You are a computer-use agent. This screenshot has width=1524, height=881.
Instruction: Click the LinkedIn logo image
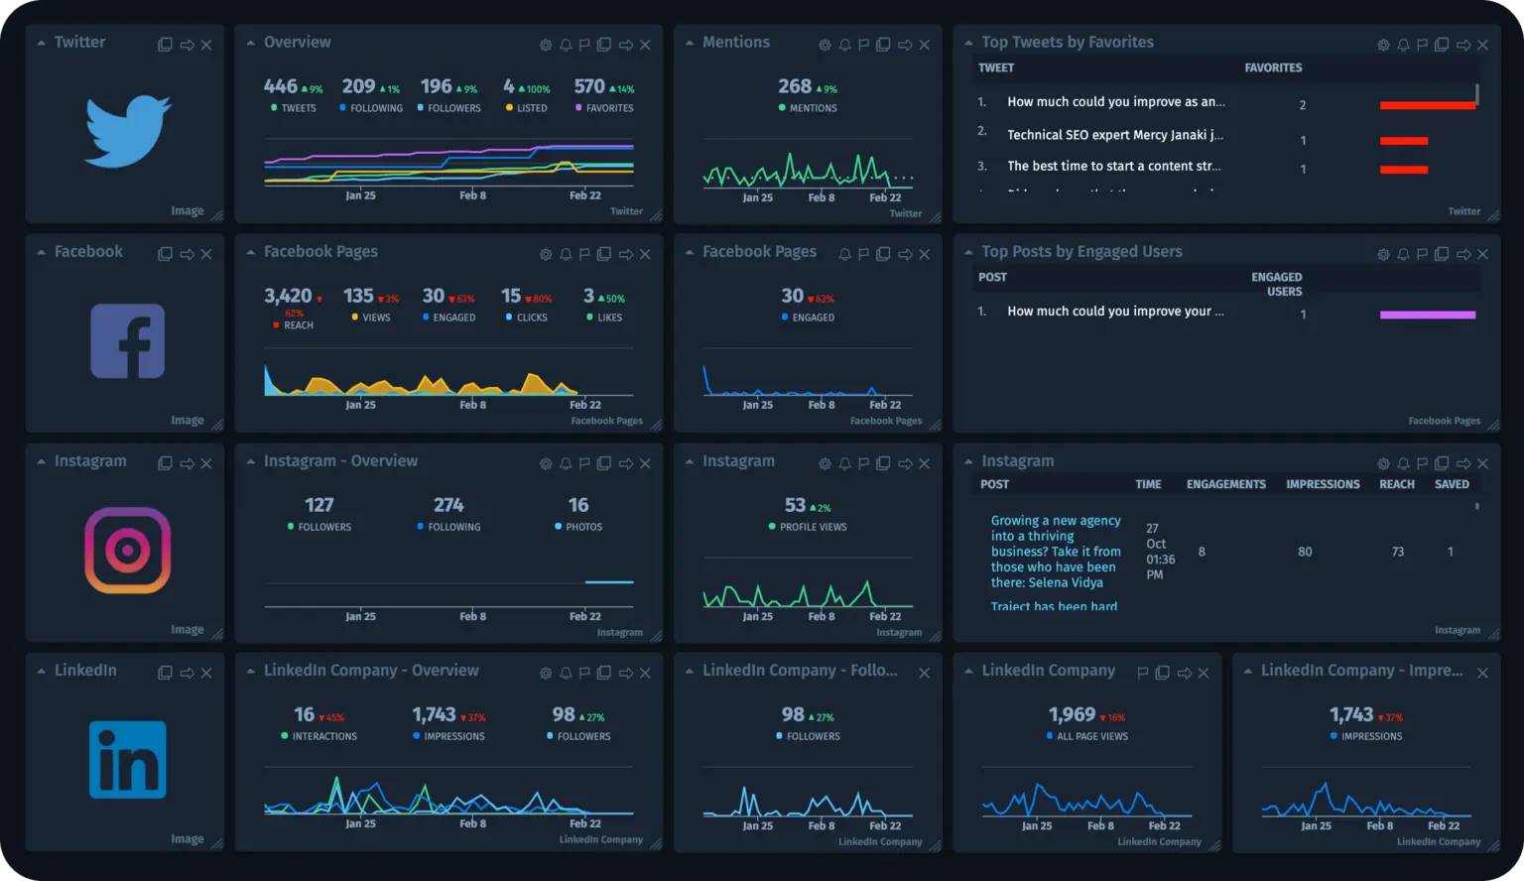pyautogui.click(x=128, y=760)
